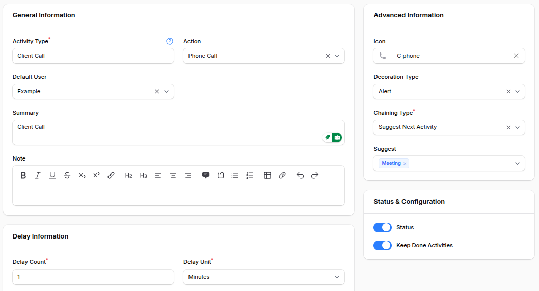Focus the Delay Count input

click(93, 277)
